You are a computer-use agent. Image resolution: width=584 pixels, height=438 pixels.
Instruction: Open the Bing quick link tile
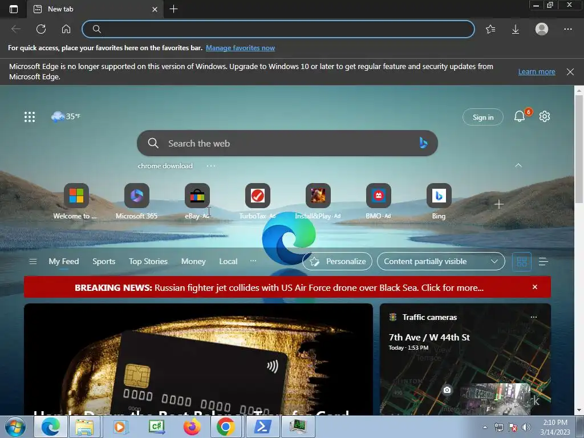coord(439,201)
